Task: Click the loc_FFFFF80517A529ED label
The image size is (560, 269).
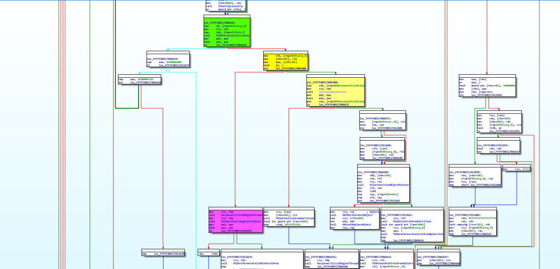Action: [x=465, y=172]
